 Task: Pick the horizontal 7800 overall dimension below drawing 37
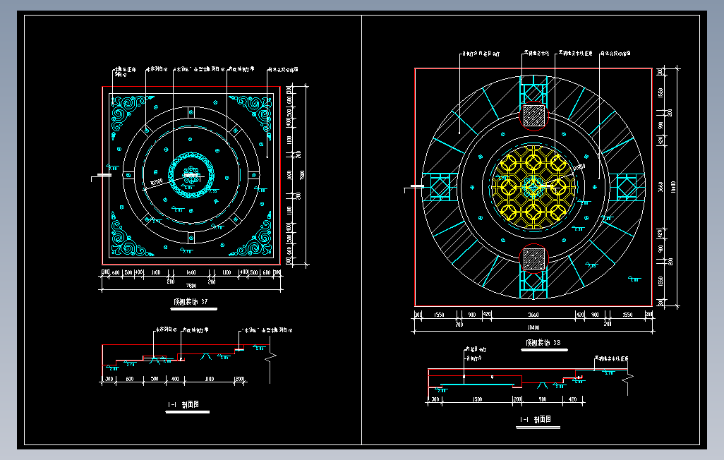pyautogui.click(x=191, y=286)
